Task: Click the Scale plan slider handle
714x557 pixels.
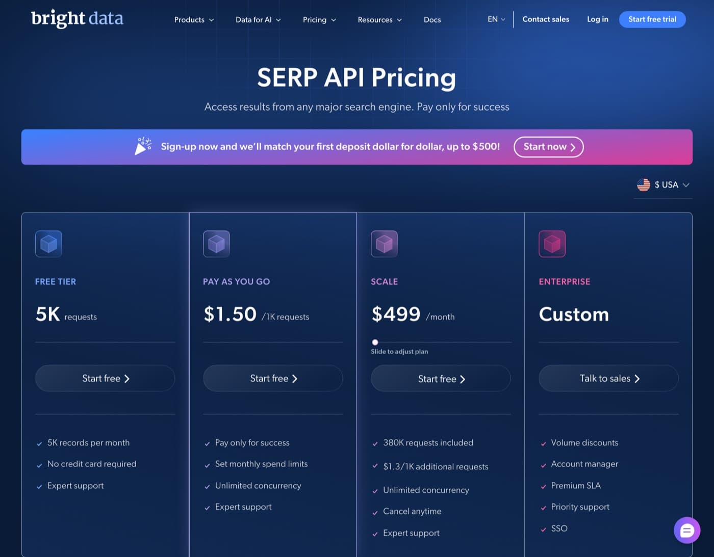Action: pyautogui.click(x=375, y=342)
